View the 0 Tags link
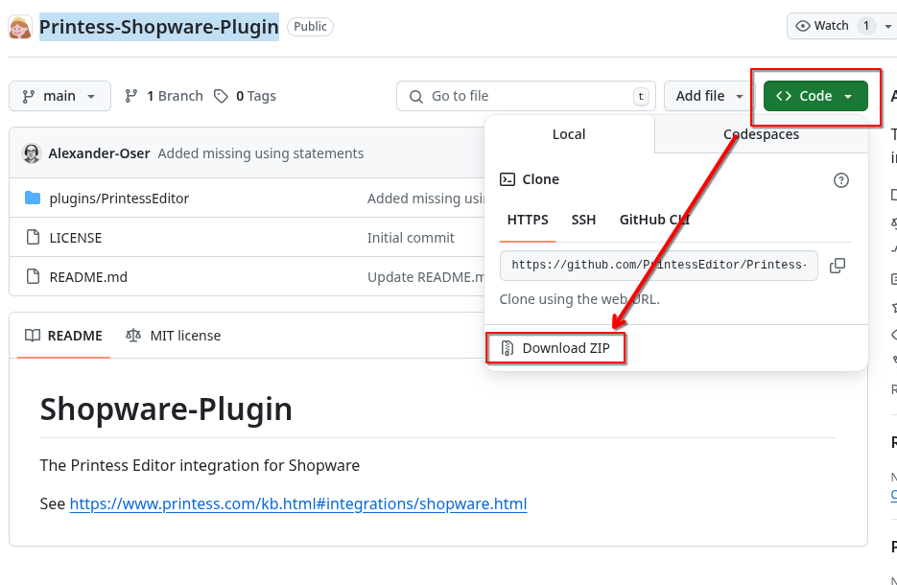 coord(245,96)
